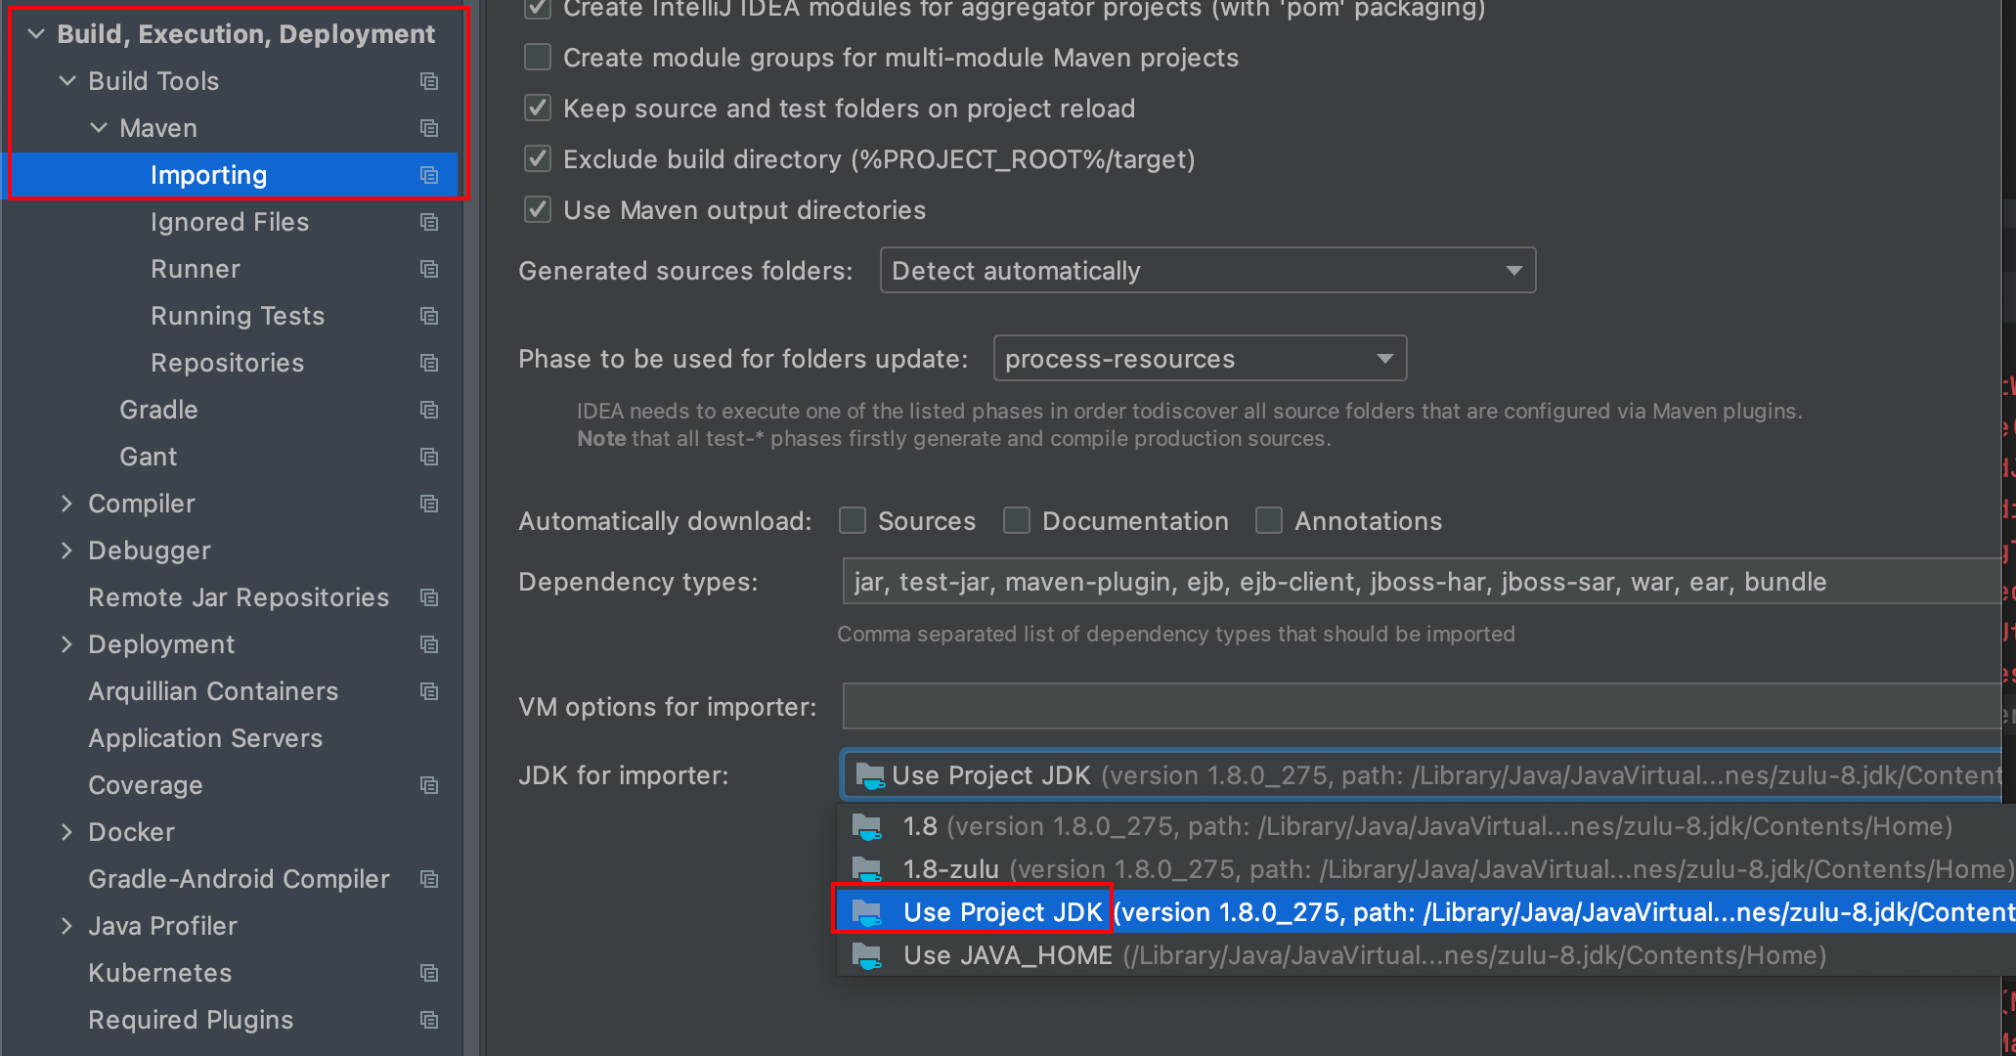Viewport: 2016px width, 1056px height.
Task: Open the process-resources phase dropdown
Action: pos(1199,359)
